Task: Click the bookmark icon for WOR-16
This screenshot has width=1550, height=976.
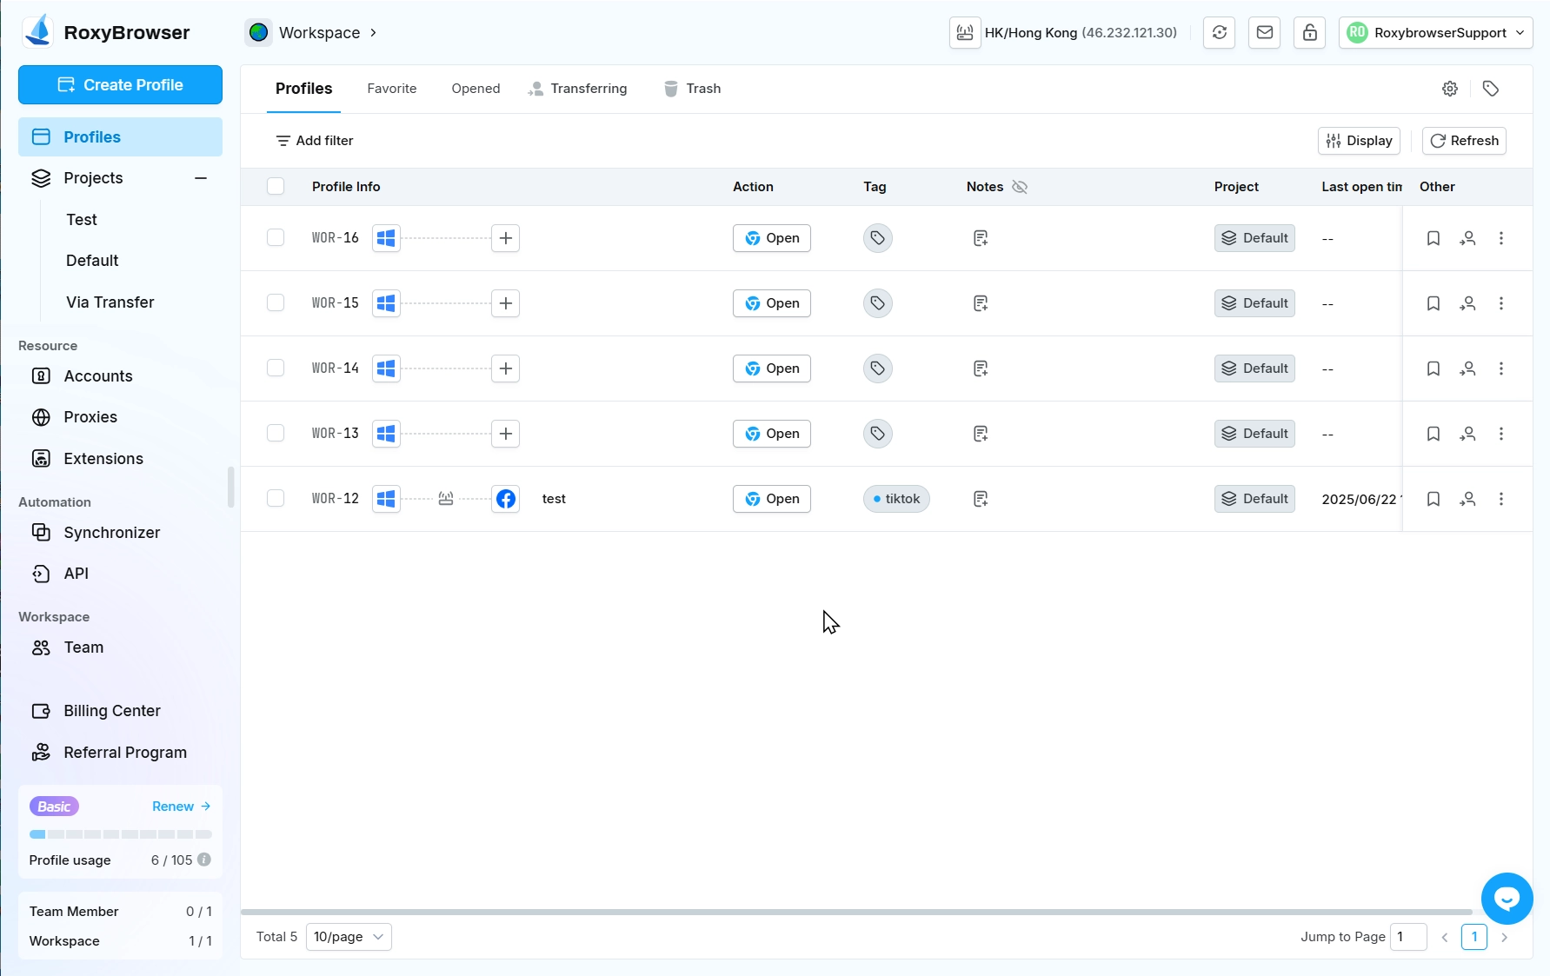Action: coord(1433,238)
